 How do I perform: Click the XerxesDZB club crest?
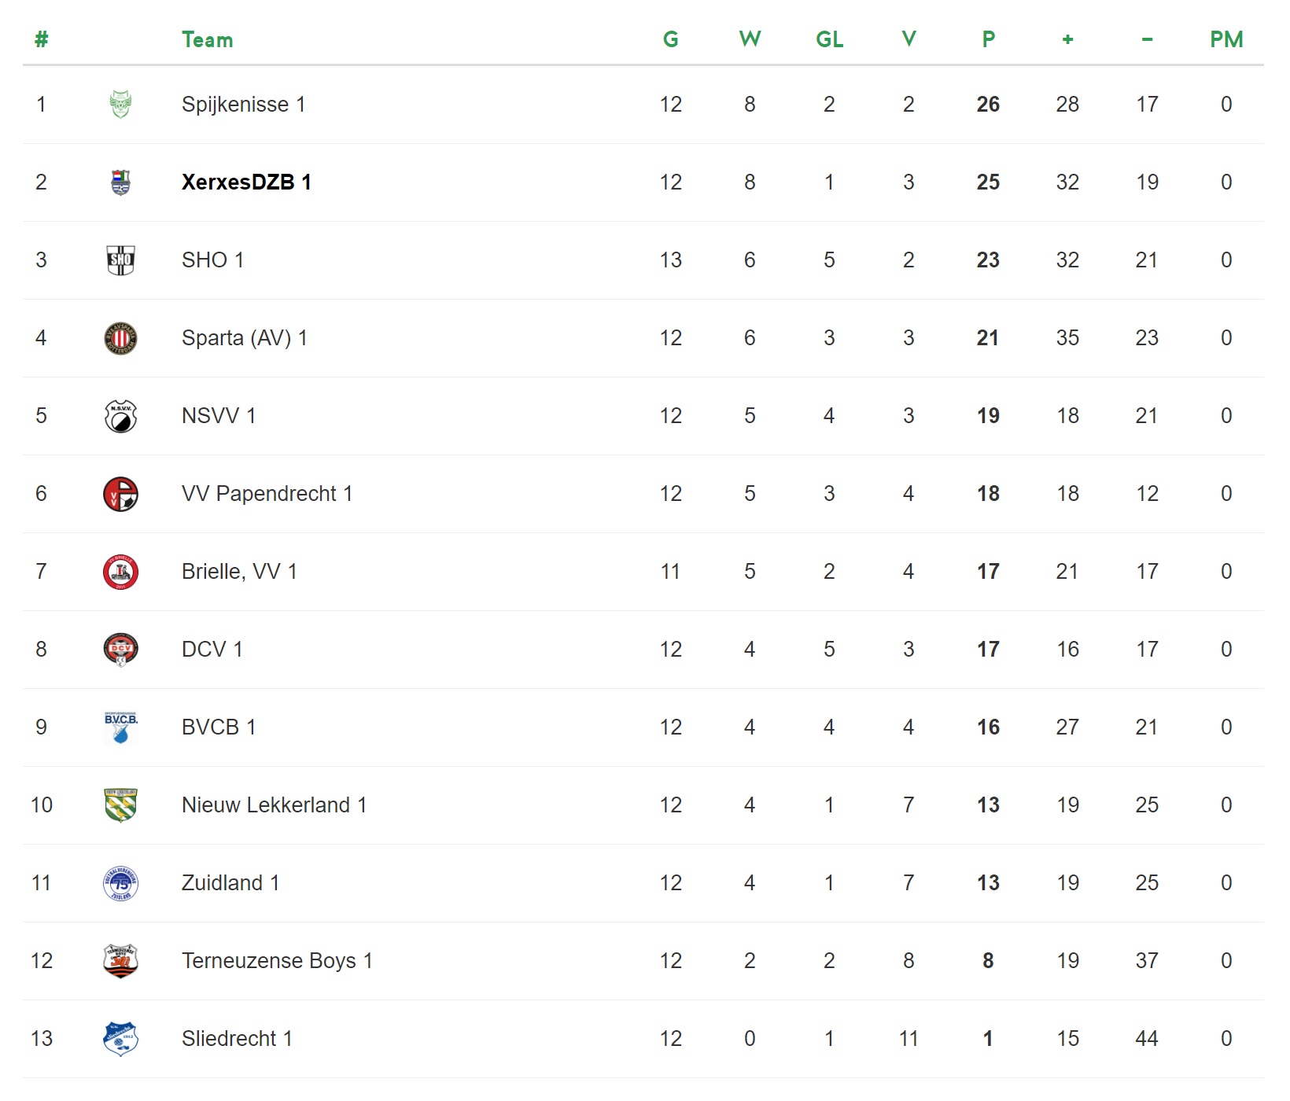pyautogui.click(x=120, y=182)
